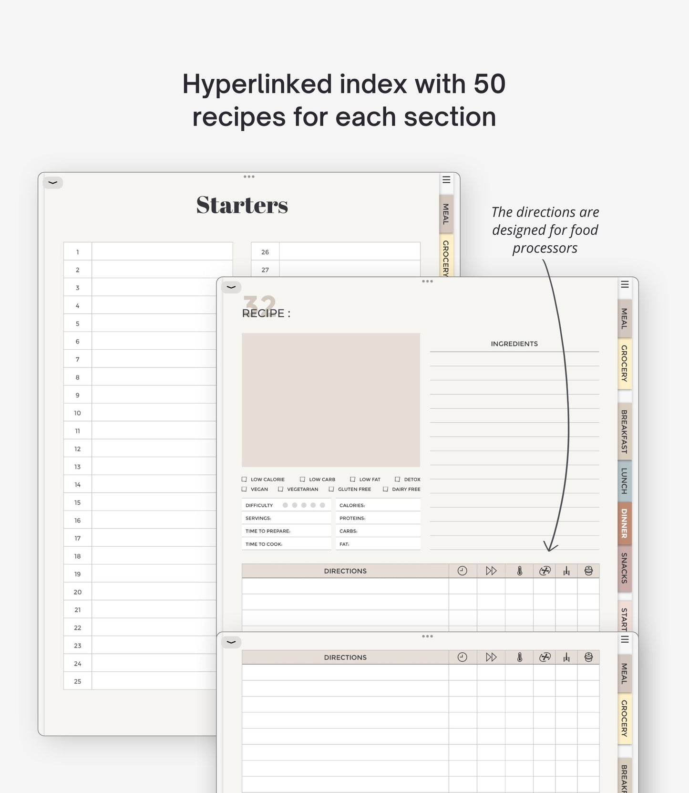Viewport: 689px width, 793px height.
Task: Set difficulty to fifth dot
Action: pos(322,505)
